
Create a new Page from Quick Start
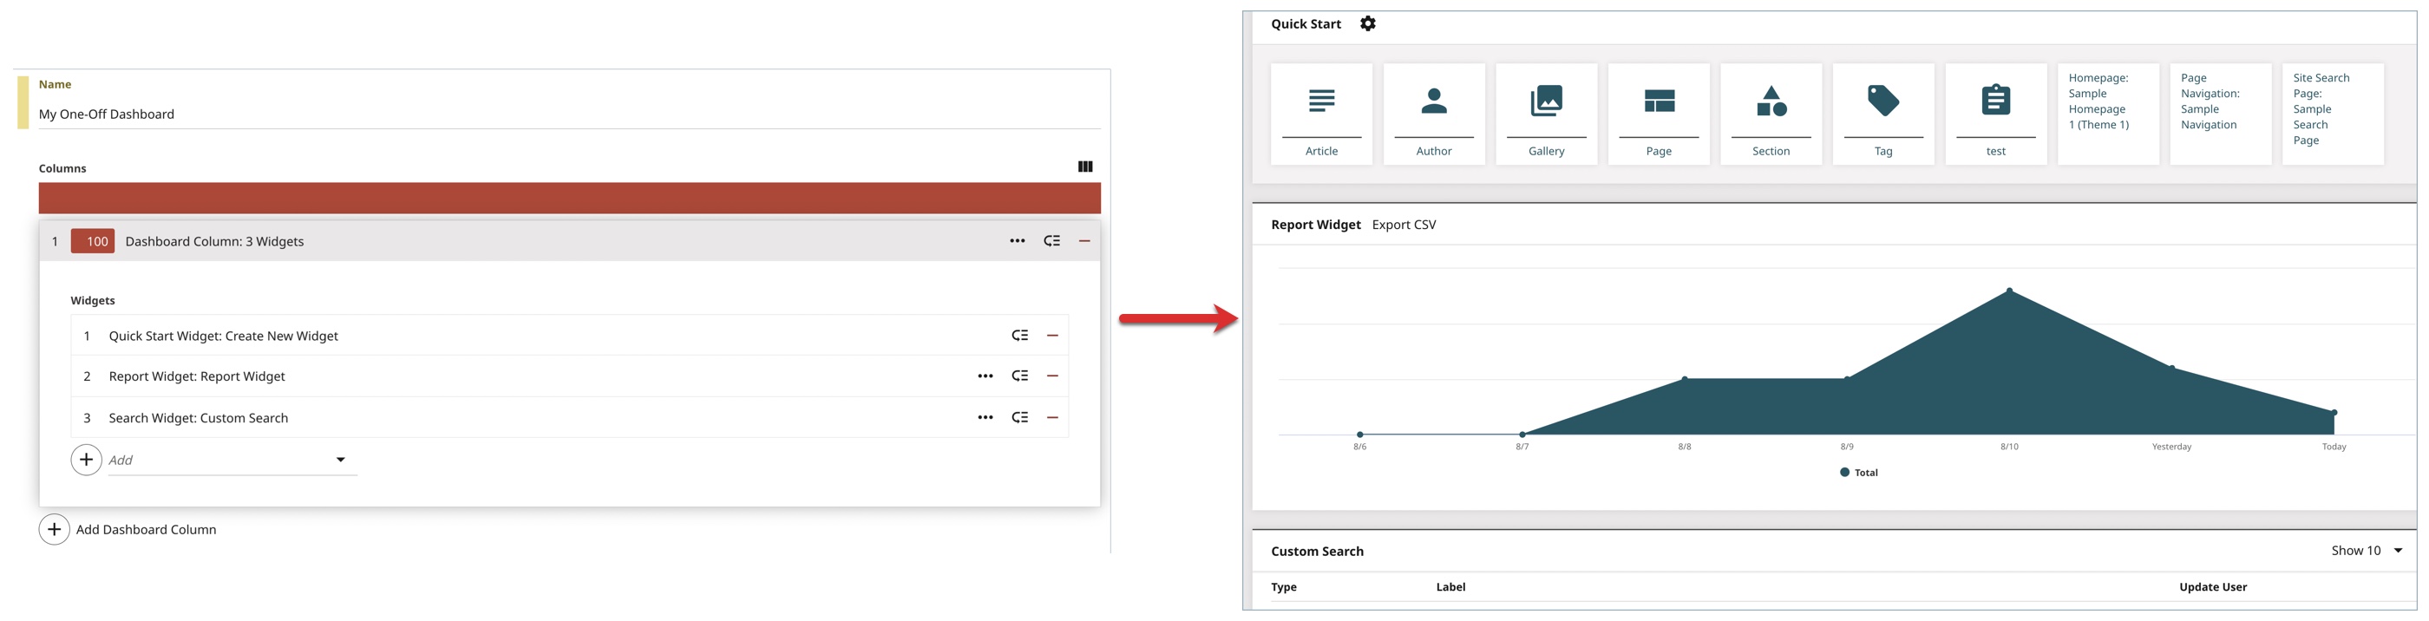[x=1658, y=114]
